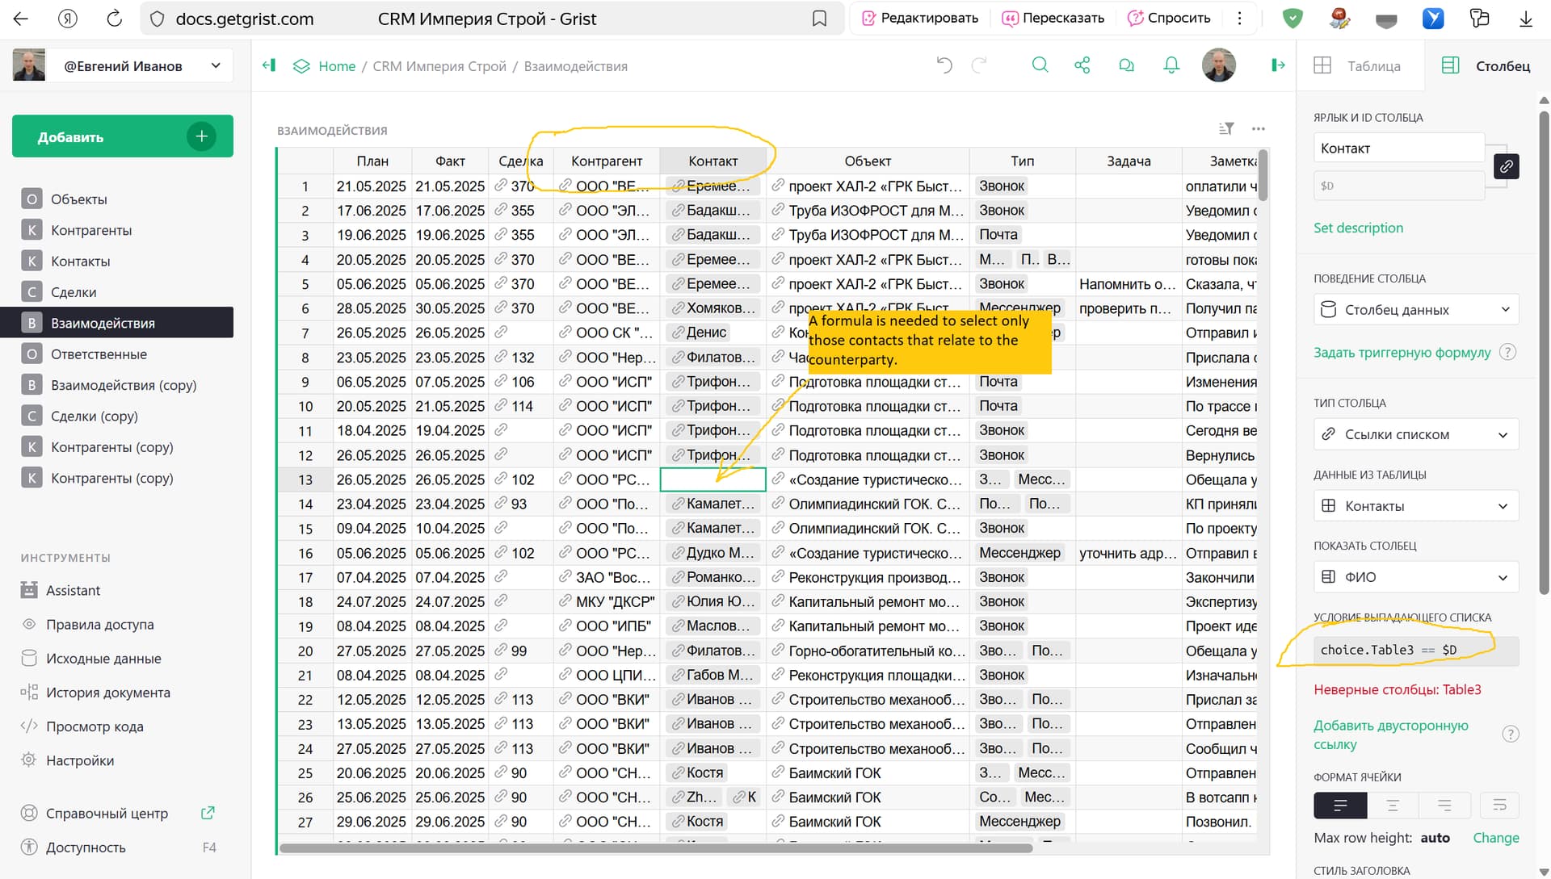Click the column ID link icon

(x=1506, y=166)
